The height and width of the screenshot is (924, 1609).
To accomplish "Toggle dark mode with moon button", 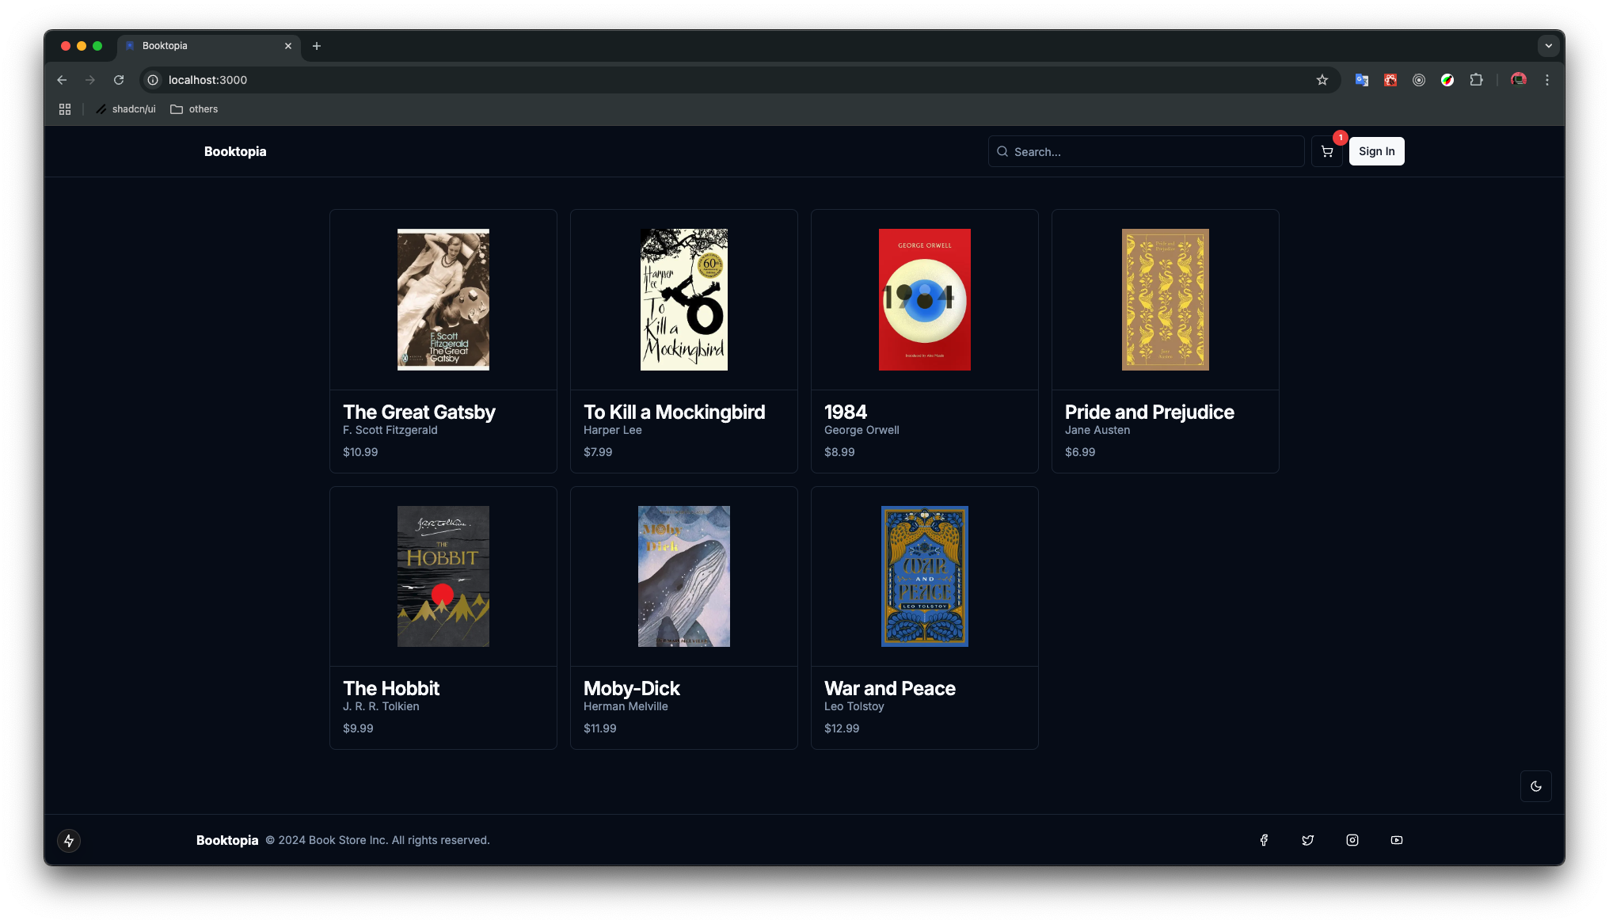I will pyautogui.click(x=1535, y=786).
